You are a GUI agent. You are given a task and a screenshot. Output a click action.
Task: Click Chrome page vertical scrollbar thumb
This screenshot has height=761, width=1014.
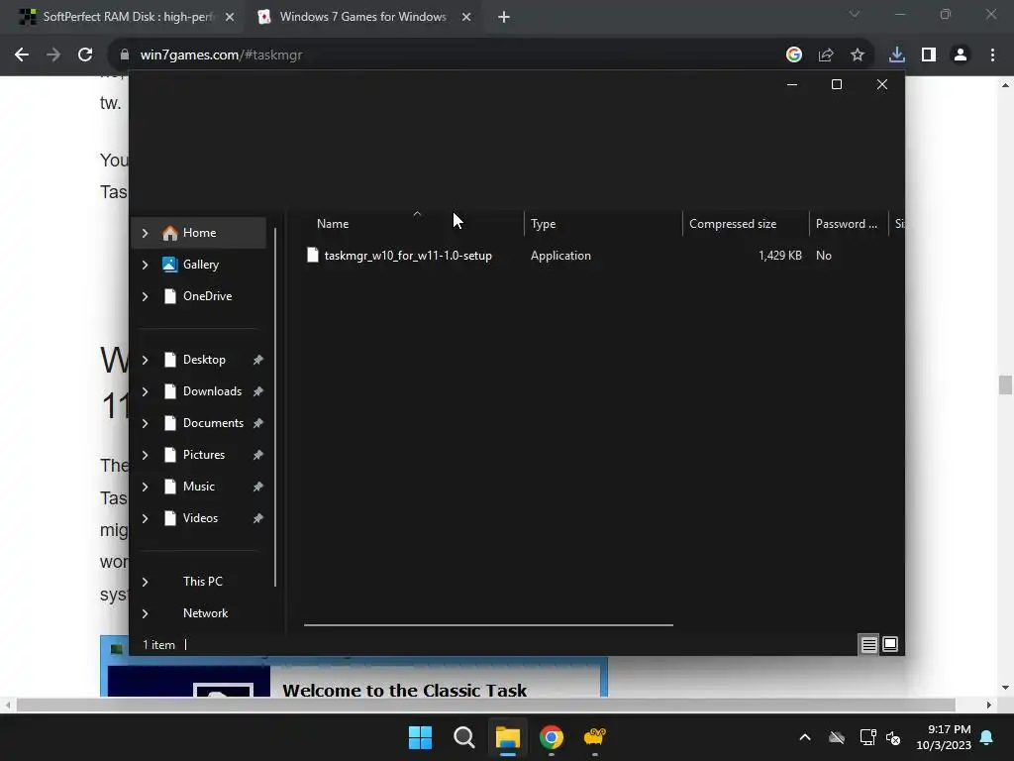[x=1005, y=384]
